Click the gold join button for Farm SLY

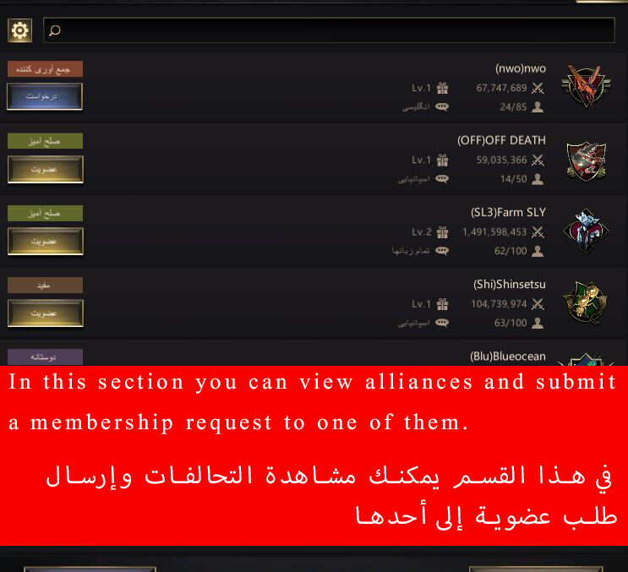[46, 242]
